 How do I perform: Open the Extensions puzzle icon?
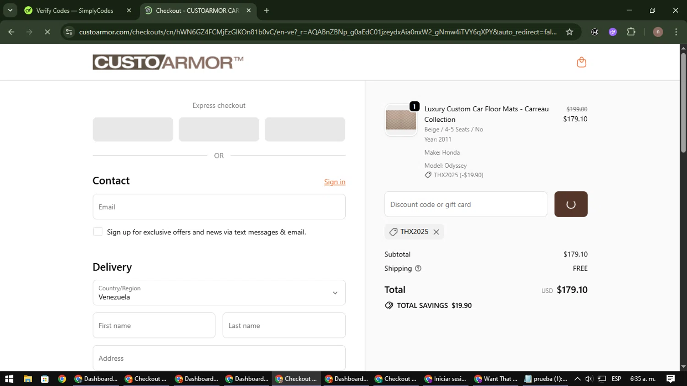[631, 32]
